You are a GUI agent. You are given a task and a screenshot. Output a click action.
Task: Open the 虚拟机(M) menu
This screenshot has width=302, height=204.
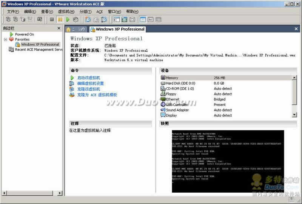[66, 11]
